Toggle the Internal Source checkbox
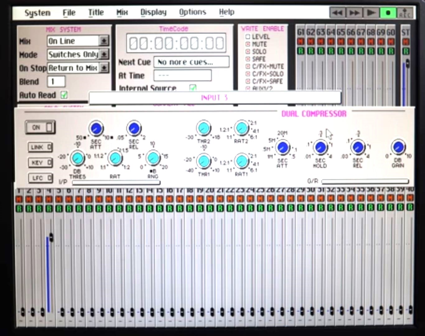Image resolution: width=425 pixels, height=336 pixels. coord(193,88)
